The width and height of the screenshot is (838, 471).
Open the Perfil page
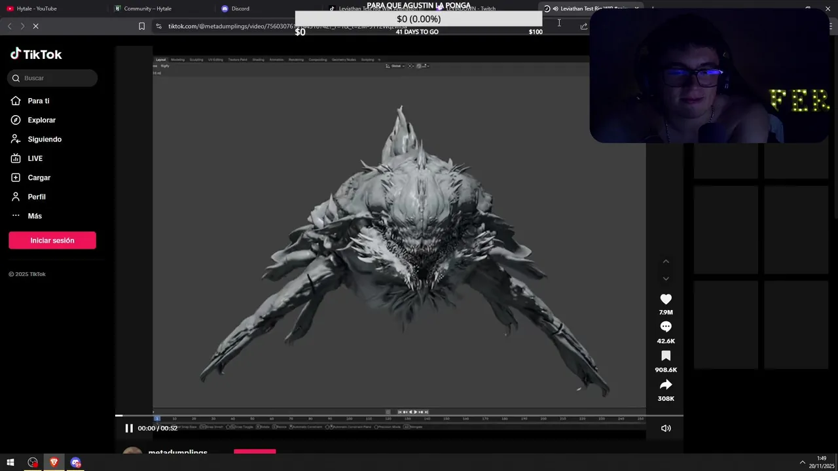(28, 197)
